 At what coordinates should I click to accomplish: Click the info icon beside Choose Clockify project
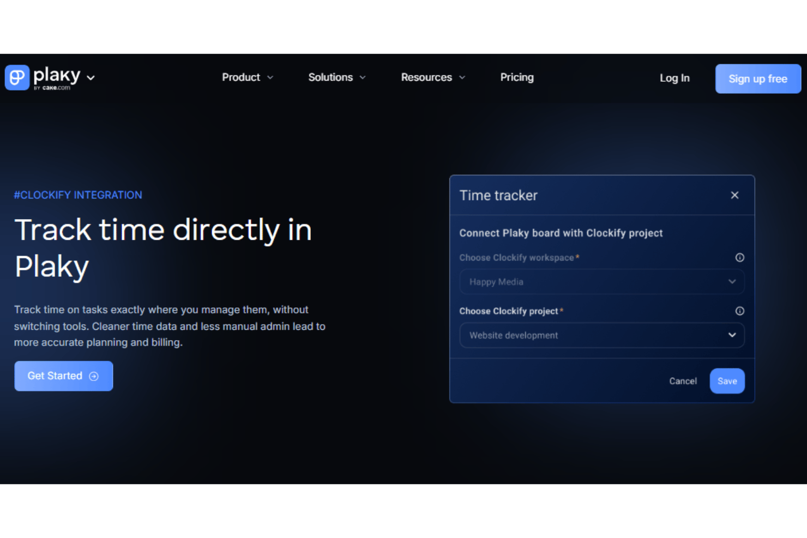(739, 311)
